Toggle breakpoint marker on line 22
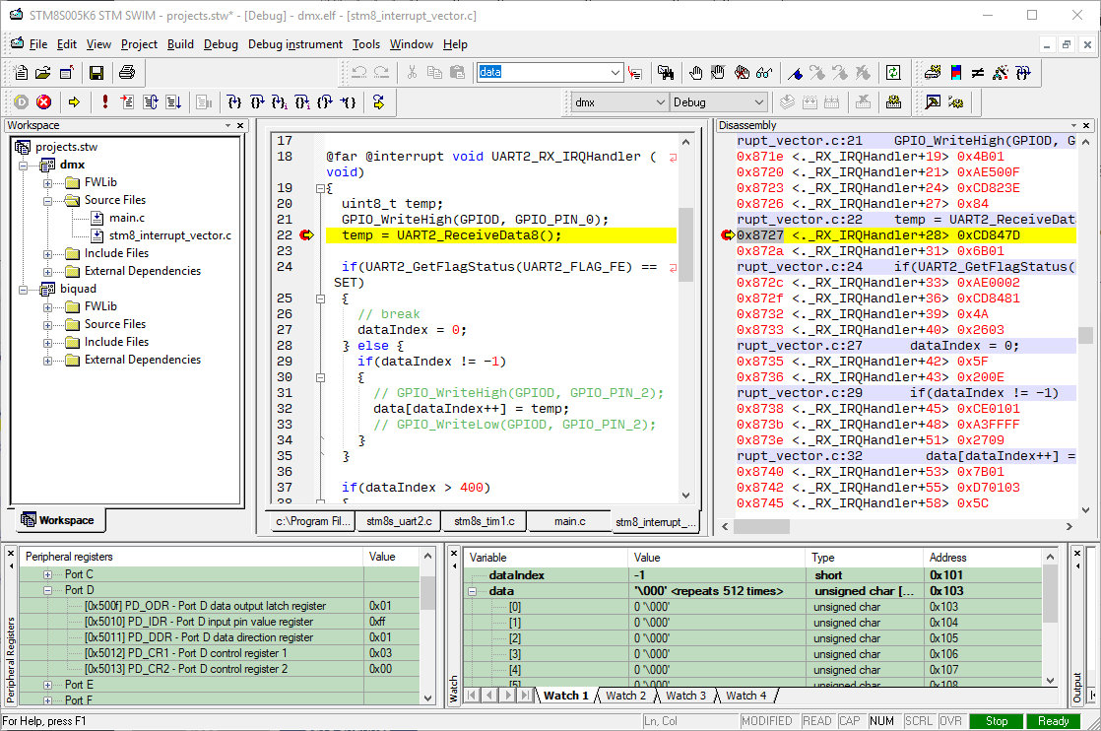Image resolution: width=1101 pixels, height=731 pixels. tap(306, 235)
